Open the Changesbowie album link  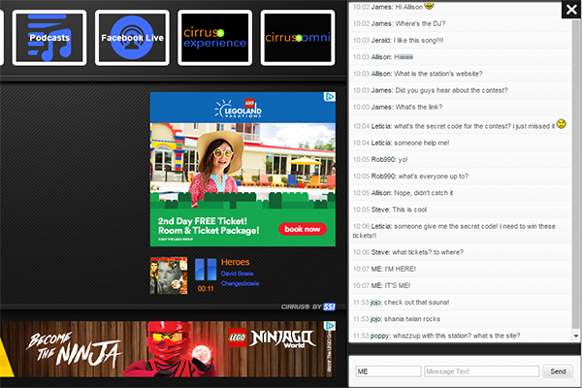[240, 283]
